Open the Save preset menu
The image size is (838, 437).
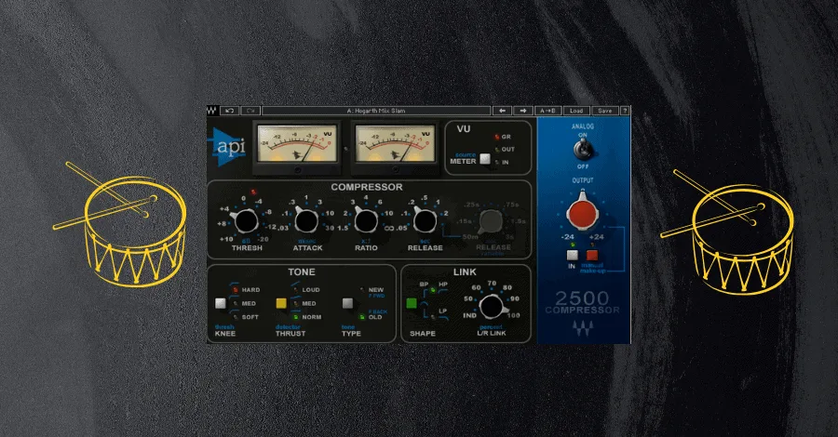[605, 111]
